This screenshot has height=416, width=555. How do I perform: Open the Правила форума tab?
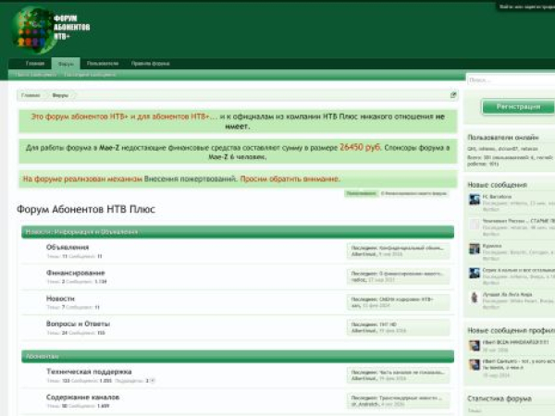pyautogui.click(x=150, y=63)
